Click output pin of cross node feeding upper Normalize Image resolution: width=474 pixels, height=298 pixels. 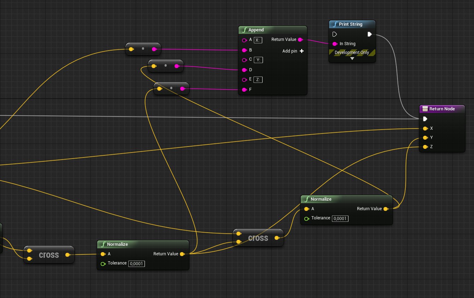pos(277,238)
